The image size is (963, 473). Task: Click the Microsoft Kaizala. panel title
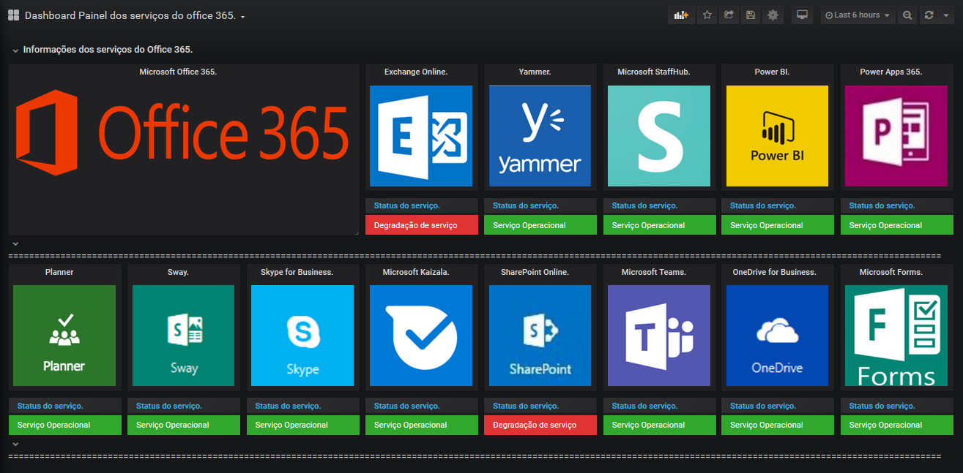coord(416,272)
